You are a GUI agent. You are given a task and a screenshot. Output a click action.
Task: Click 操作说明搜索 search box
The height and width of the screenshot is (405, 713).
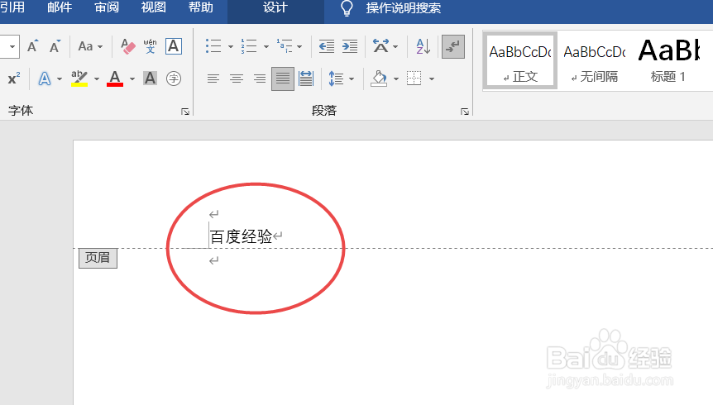(404, 8)
